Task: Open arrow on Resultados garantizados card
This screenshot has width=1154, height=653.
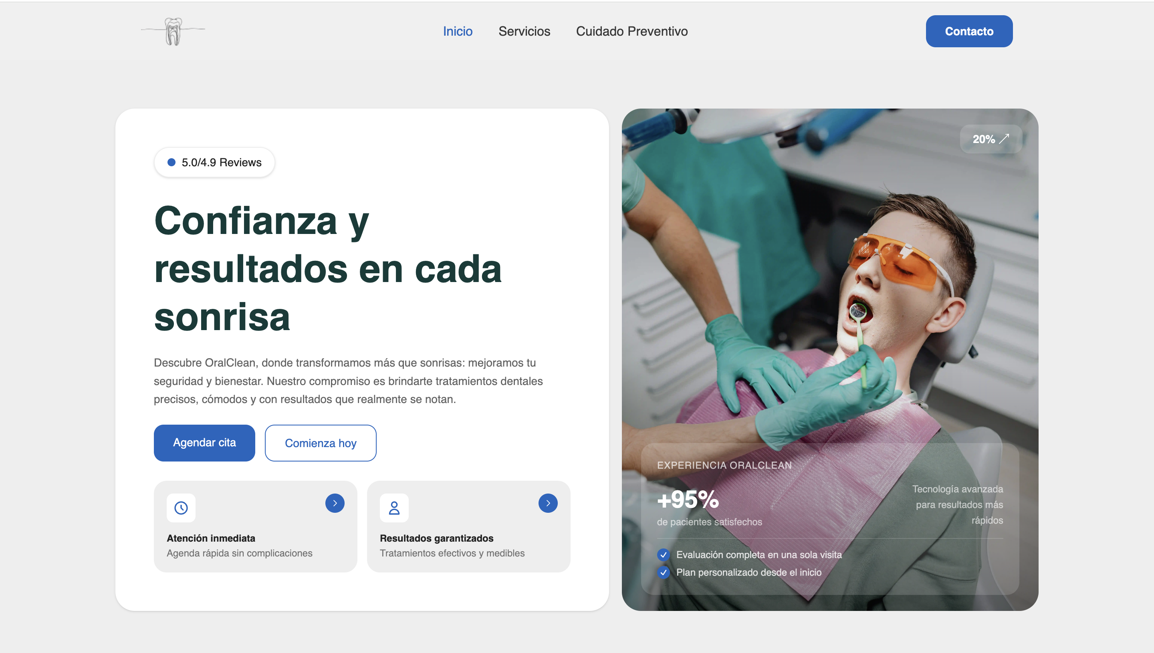Action: (x=548, y=503)
